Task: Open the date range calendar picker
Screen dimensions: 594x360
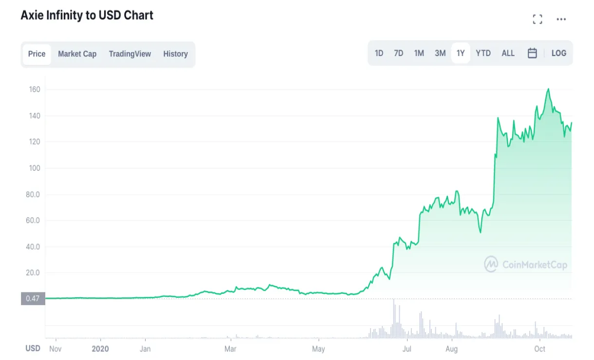Action: (x=532, y=53)
